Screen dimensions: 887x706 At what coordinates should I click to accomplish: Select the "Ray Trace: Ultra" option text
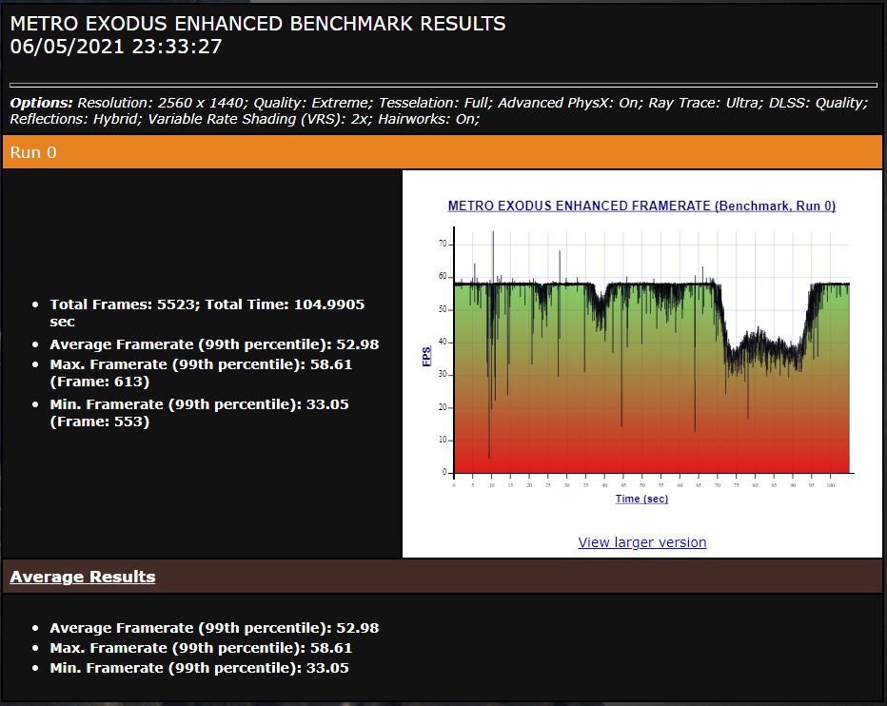(x=706, y=103)
